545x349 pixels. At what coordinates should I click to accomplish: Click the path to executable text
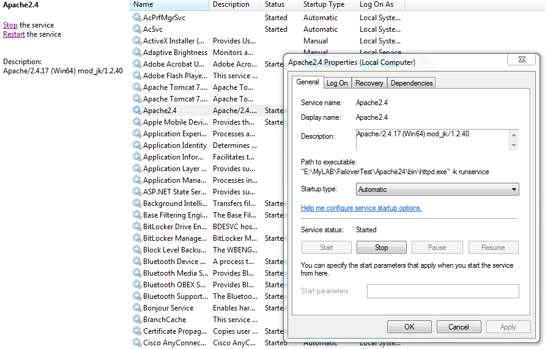click(x=395, y=172)
